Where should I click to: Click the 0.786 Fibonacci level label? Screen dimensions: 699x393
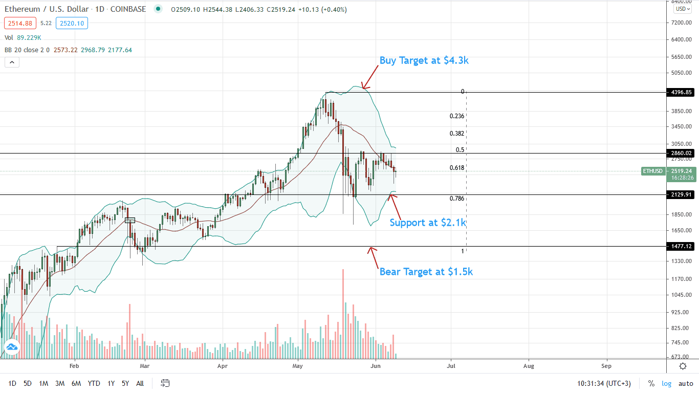[x=457, y=198]
